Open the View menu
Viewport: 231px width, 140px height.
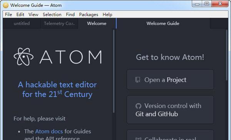33,15
